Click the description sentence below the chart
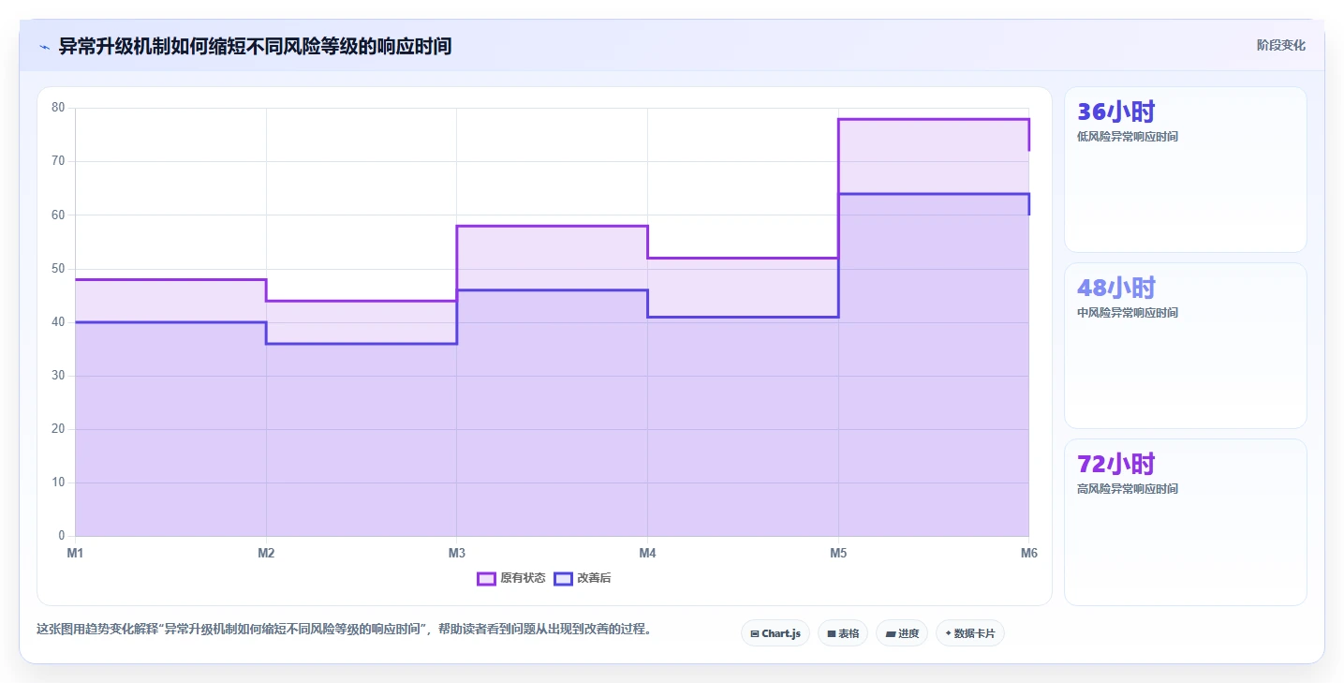This screenshot has width=1344, height=683. point(344,630)
